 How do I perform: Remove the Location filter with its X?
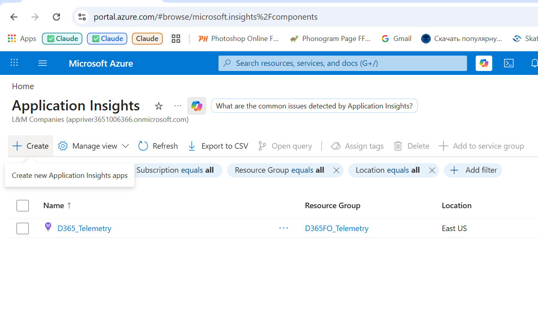(x=432, y=170)
